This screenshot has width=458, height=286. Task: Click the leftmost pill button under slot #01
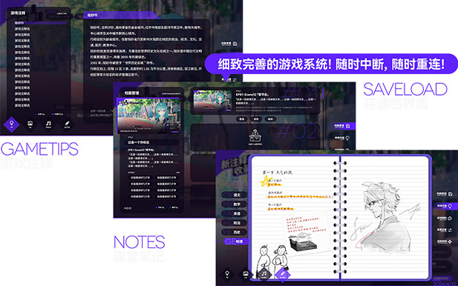coord(241,119)
